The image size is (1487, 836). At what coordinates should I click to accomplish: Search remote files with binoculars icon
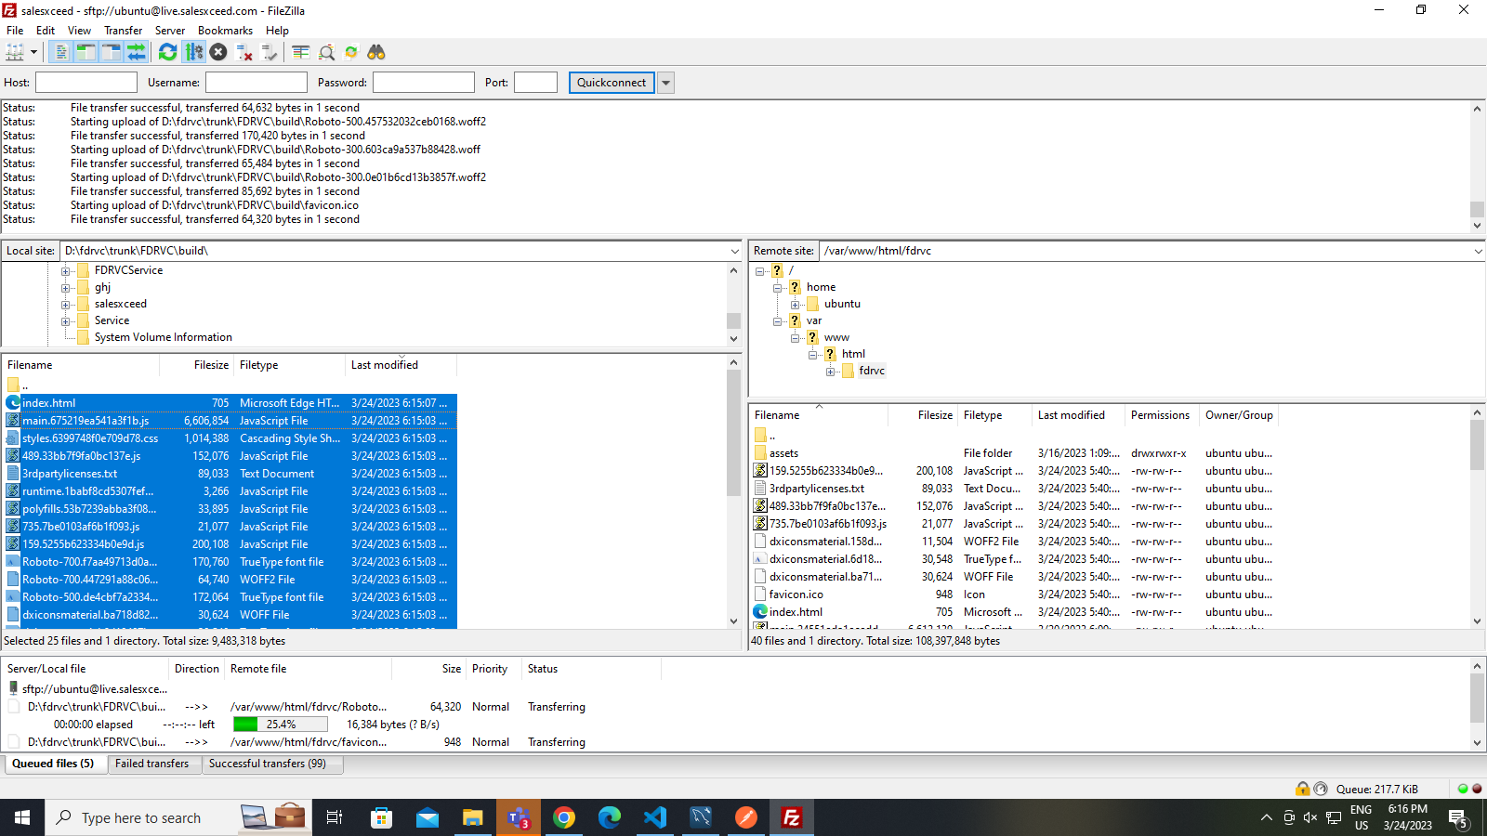[376, 53]
